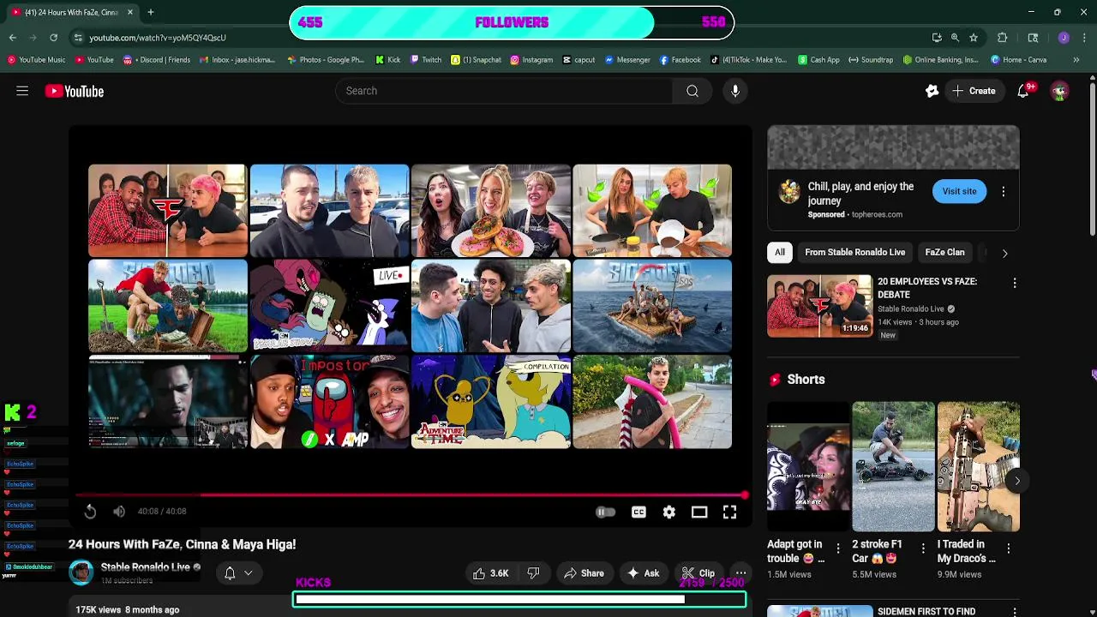Viewport: 1097px width, 617px height.
Task: Show more filter chips with right arrow
Action: (x=1004, y=253)
